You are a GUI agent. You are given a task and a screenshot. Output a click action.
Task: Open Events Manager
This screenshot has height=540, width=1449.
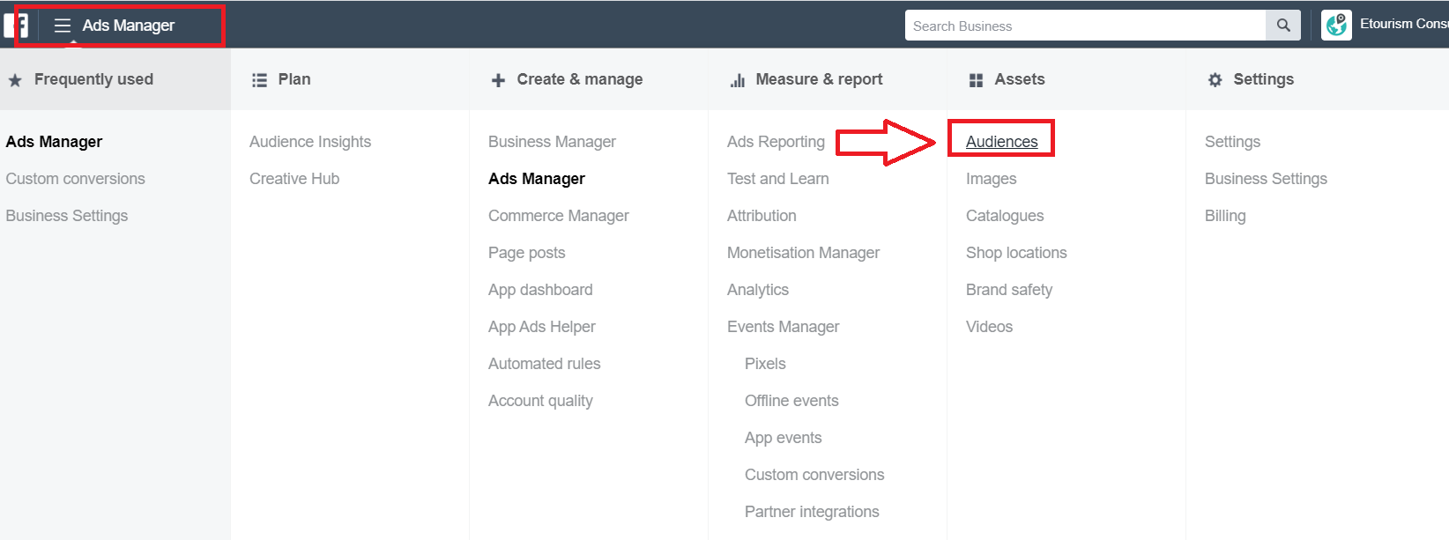coord(783,327)
